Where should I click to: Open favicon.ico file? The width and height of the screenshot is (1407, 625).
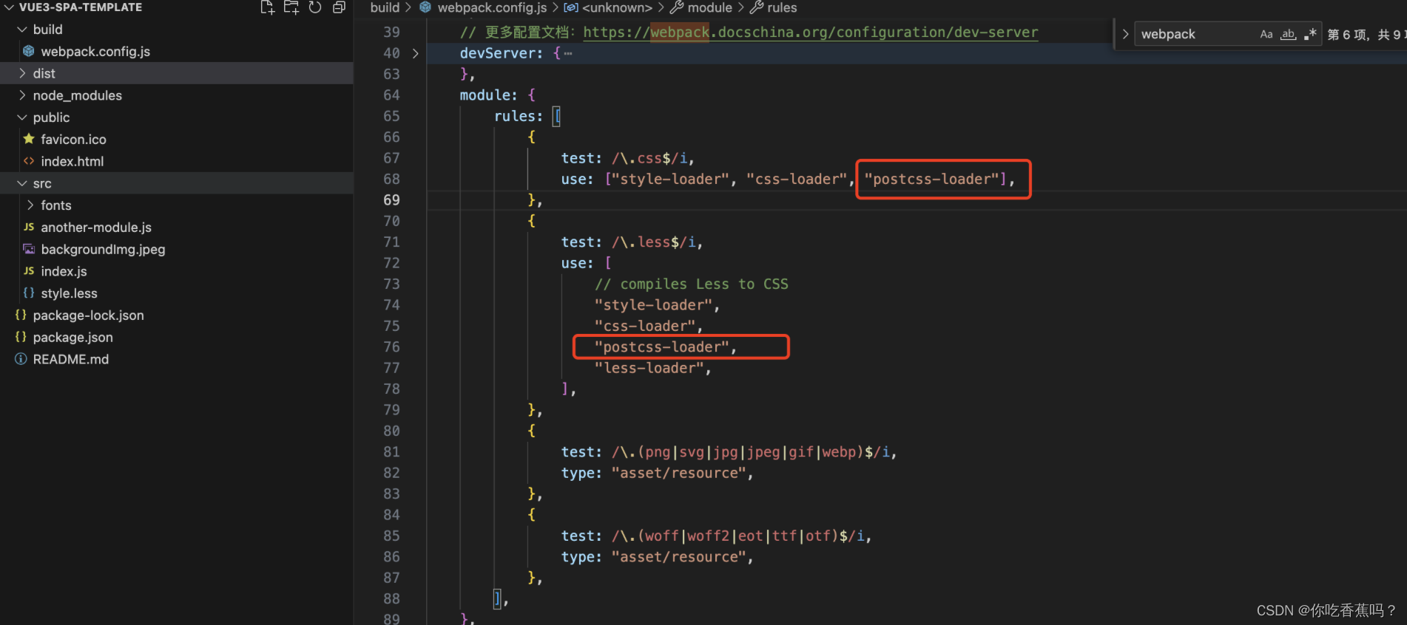coord(73,140)
